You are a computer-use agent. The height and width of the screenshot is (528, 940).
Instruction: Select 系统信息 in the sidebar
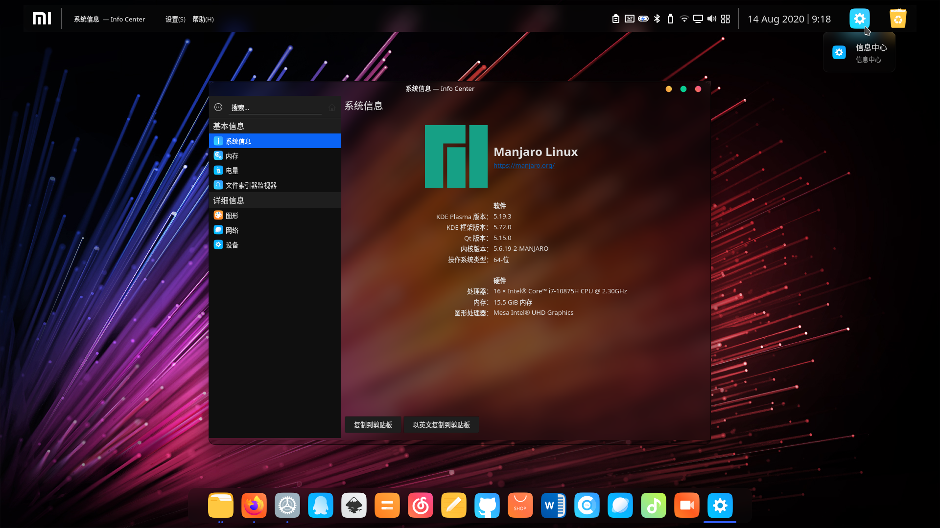[275, 141]
